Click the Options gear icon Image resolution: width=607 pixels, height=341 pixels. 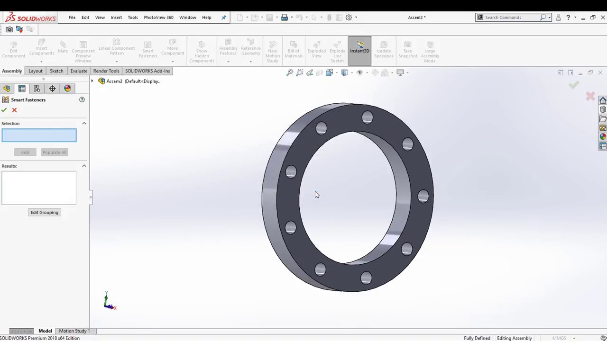(x=349, y=18)
